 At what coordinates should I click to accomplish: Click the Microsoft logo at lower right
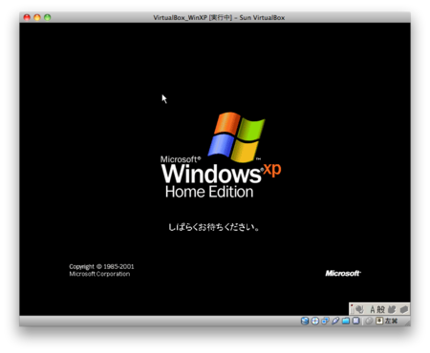tap(343, 273)
